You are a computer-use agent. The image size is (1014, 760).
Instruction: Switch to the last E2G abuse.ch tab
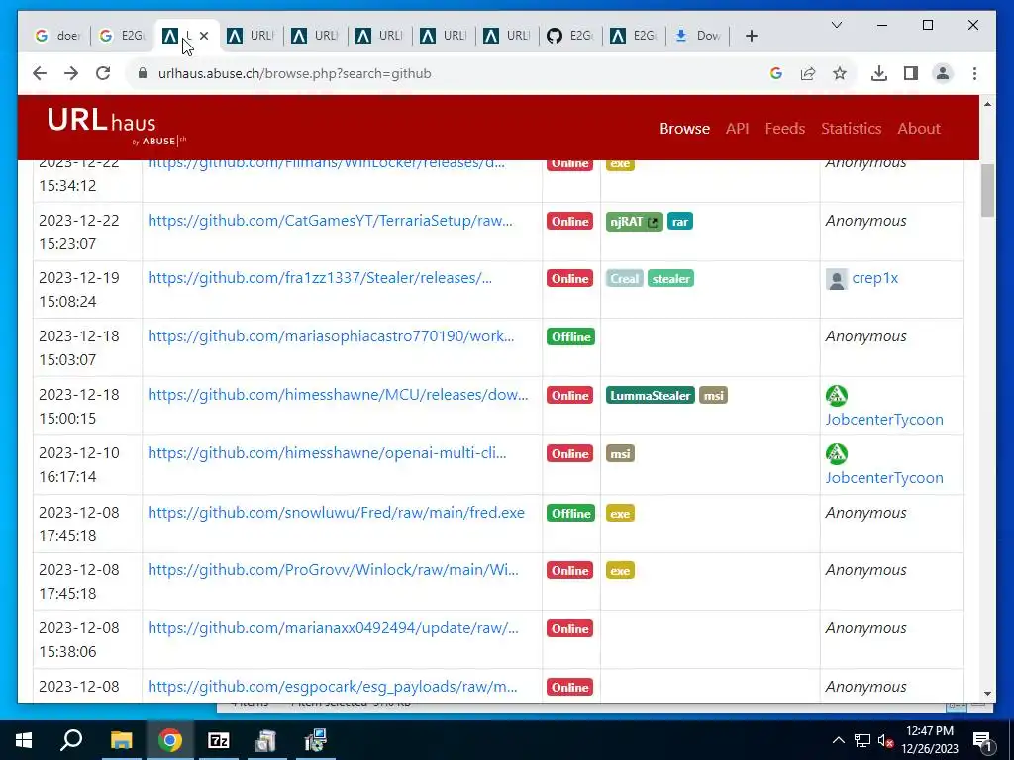[635, 36]
